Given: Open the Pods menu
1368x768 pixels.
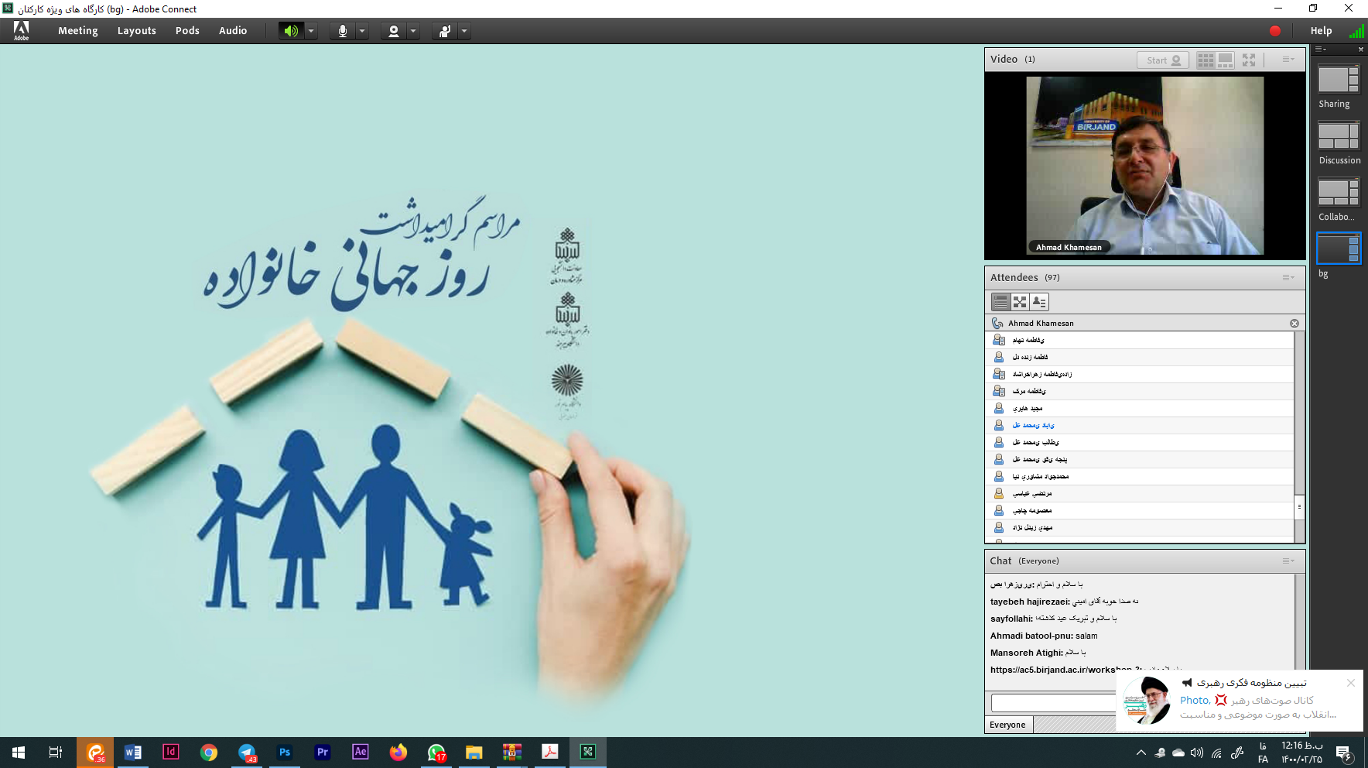Looking at the screenshot, I should pyautogui.click(x=187, y=31).
